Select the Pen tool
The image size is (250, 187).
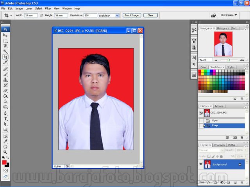5,113
